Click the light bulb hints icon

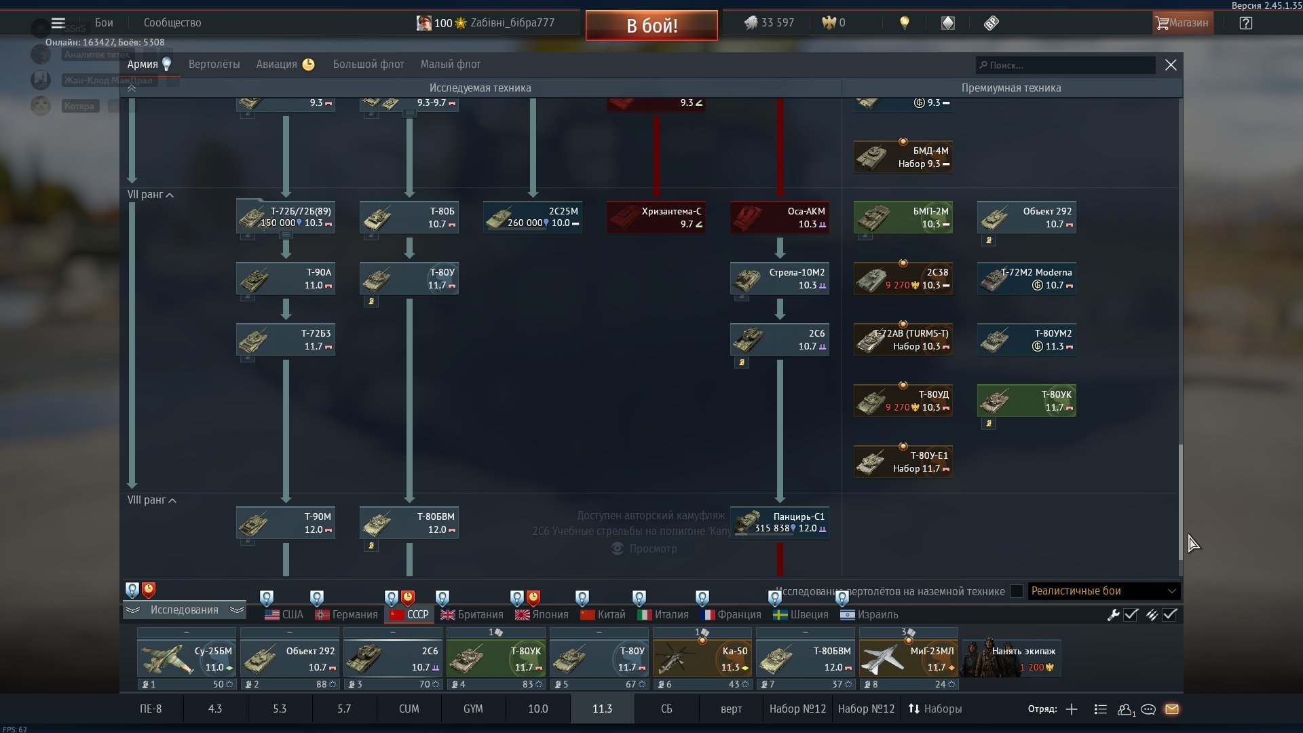point(904,23)
